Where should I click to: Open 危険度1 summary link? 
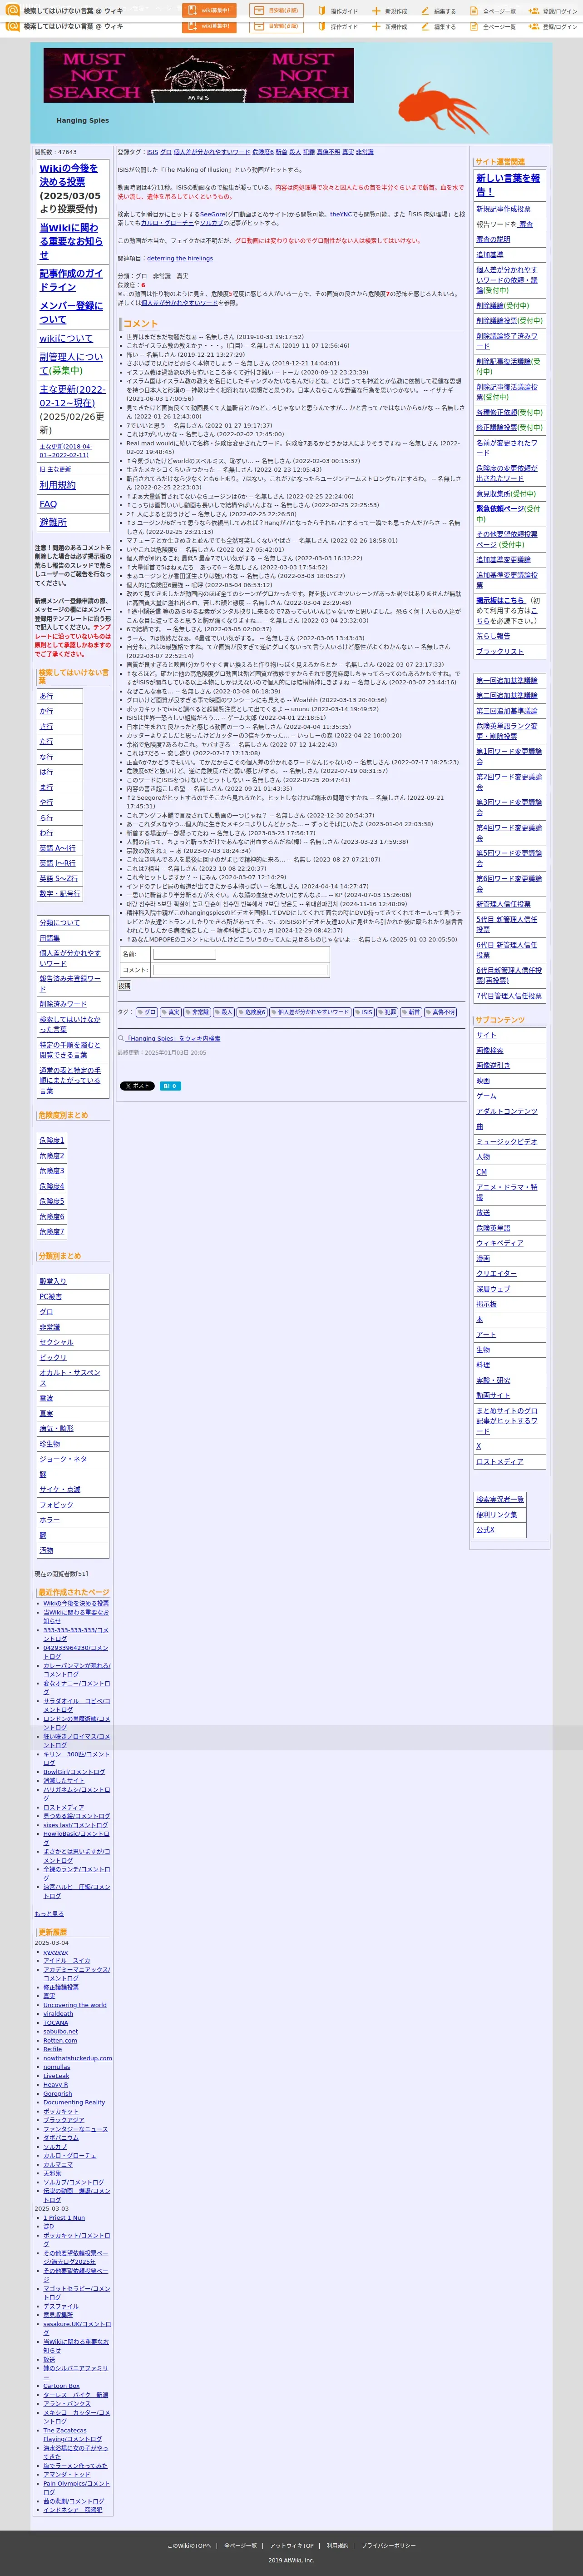(x=52, y=1140)
